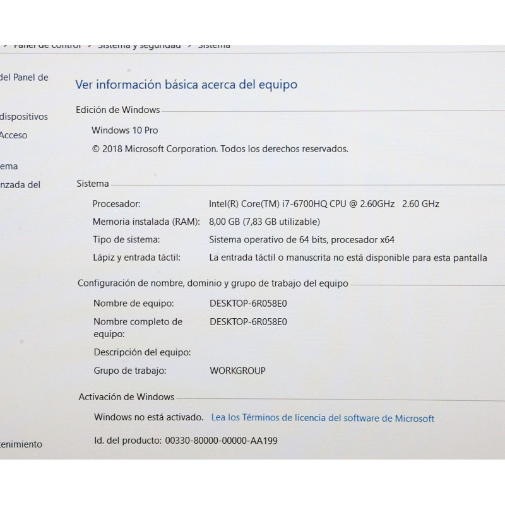Open the Microsoft software license terms link
This screenshot has width=505, height=505.
coord(323,418)
